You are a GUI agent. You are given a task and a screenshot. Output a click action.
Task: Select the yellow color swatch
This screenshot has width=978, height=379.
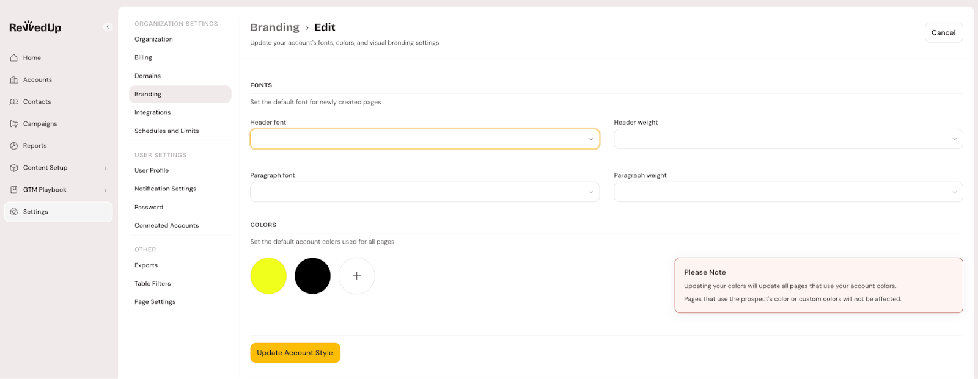pos(268,276)
